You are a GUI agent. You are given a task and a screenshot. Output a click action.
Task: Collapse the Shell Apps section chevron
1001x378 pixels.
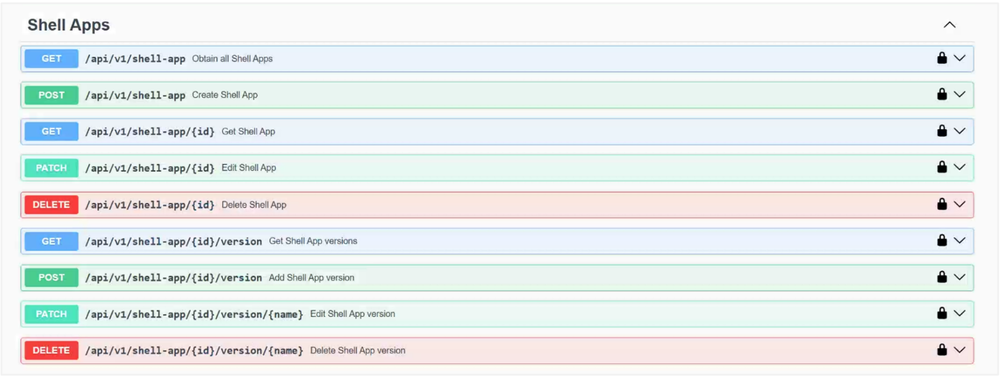click(949, 25)
